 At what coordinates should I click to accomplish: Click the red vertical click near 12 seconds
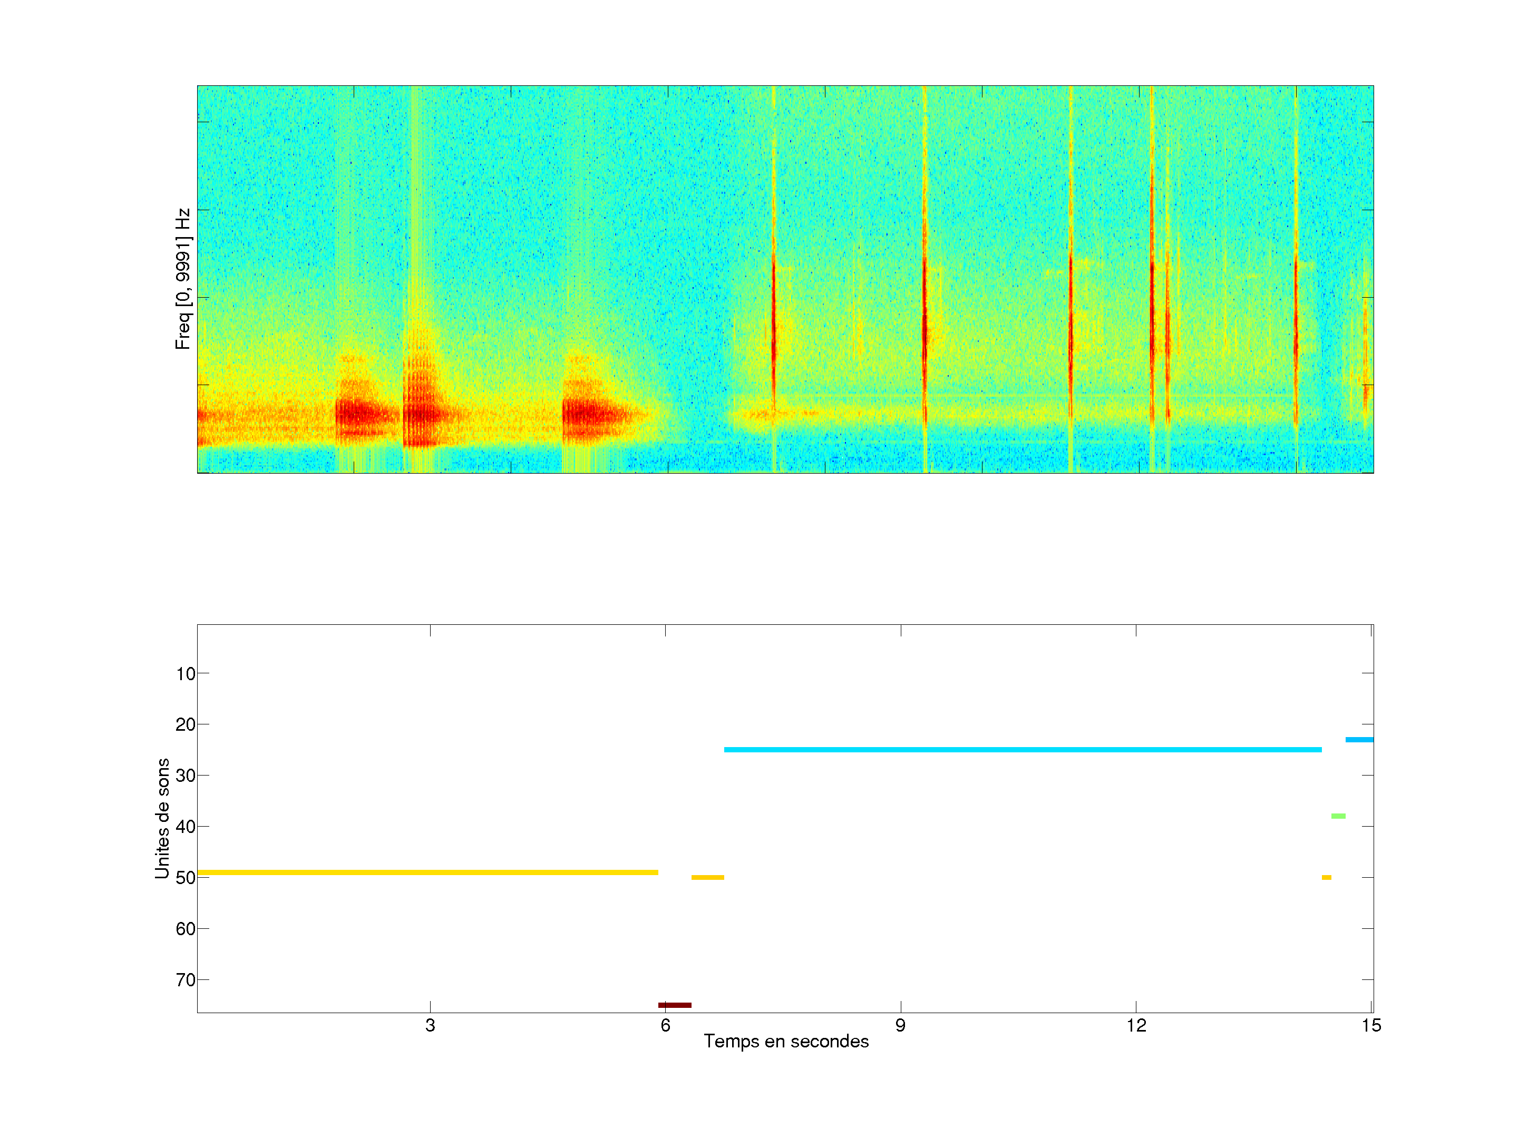(x=1152, y=309)
